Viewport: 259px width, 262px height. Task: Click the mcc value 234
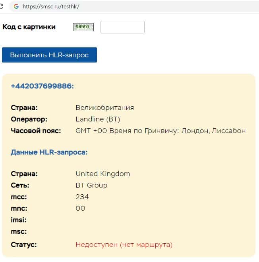pos(82,197)
